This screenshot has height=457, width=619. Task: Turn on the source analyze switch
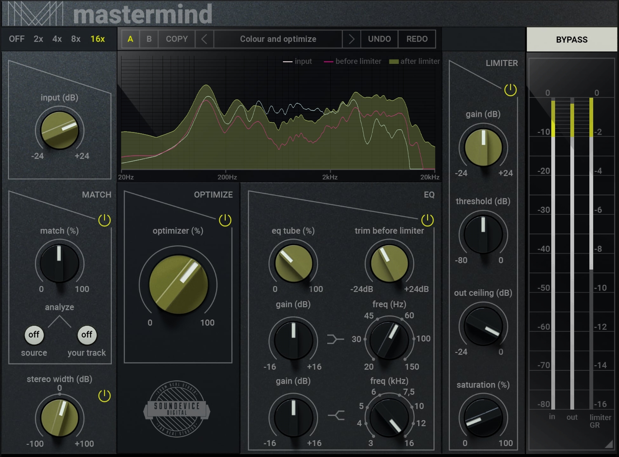(x=34, y=335)
